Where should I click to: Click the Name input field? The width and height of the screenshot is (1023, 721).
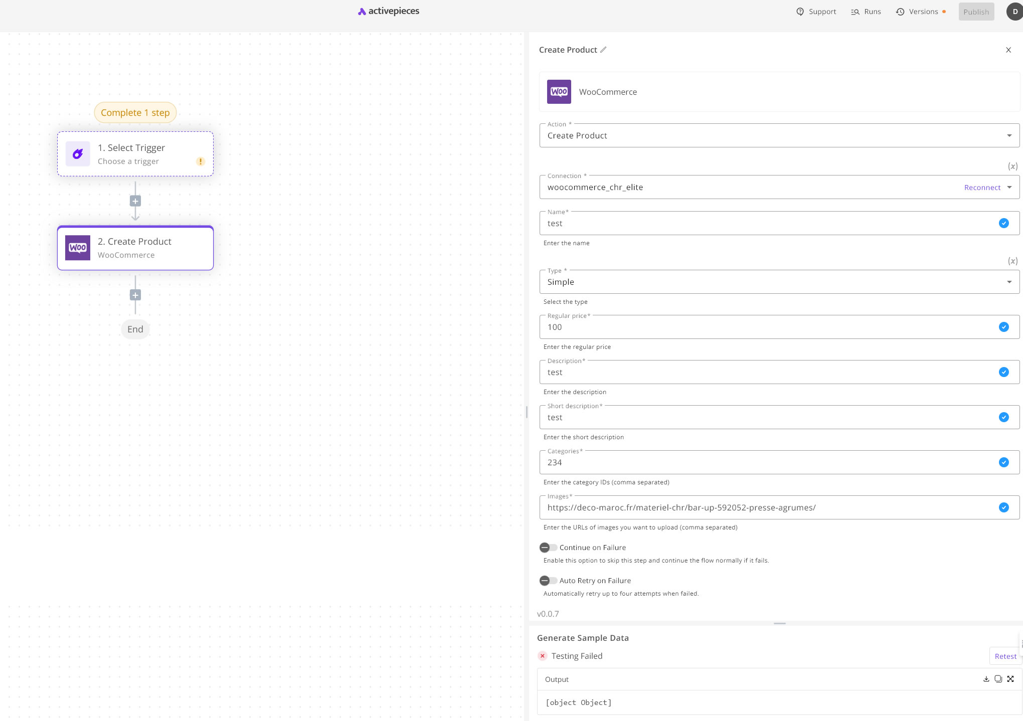pyautogui.click(x=779, y=223)
